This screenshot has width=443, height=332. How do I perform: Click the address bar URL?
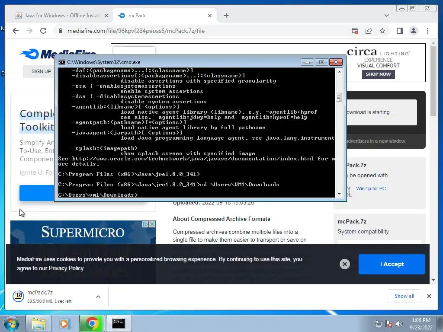pyautogui.click(x=136, y=31)
